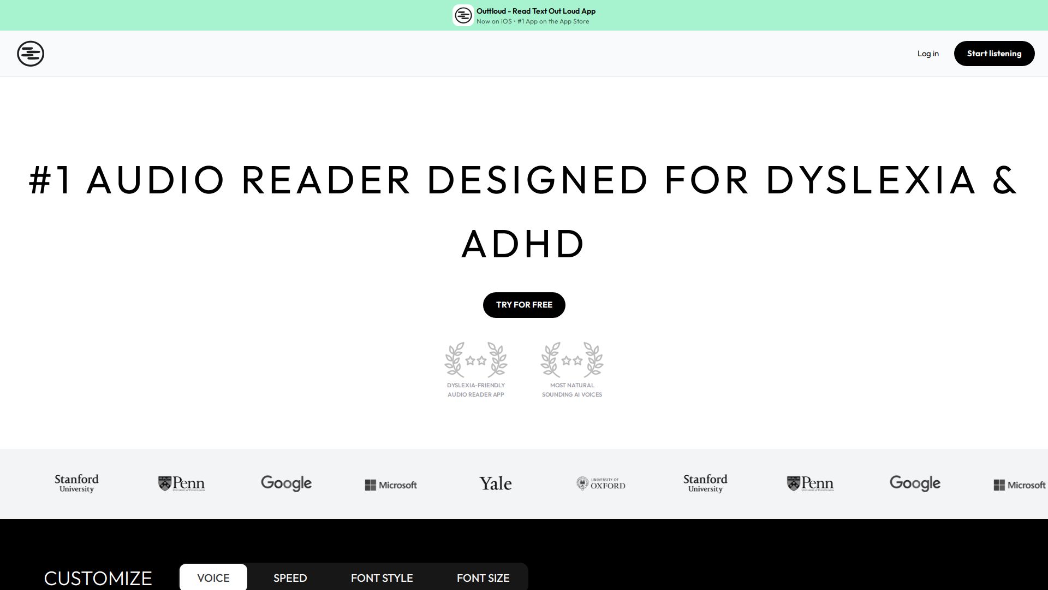Viewport: 1048px width, 590px height.
Task: Open the Log in link
Action: point(928,54)
